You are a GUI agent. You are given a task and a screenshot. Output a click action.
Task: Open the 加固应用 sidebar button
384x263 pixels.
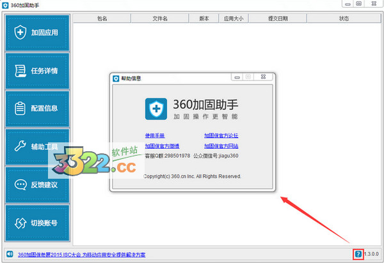pos(38,33)
